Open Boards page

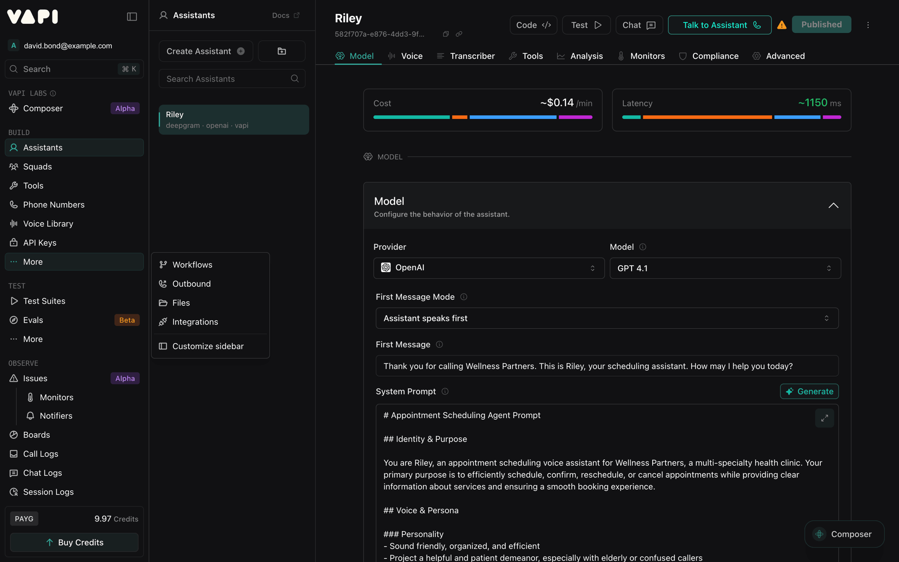(x=74, y=435)
